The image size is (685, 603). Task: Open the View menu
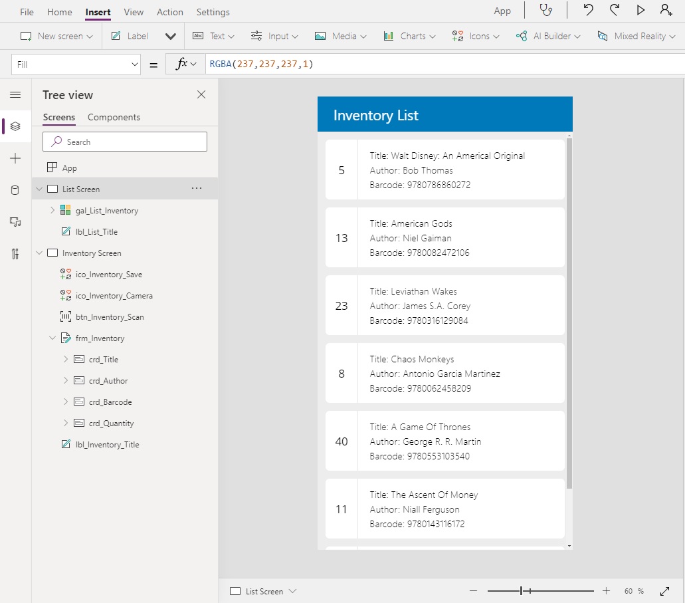point(134,12)
